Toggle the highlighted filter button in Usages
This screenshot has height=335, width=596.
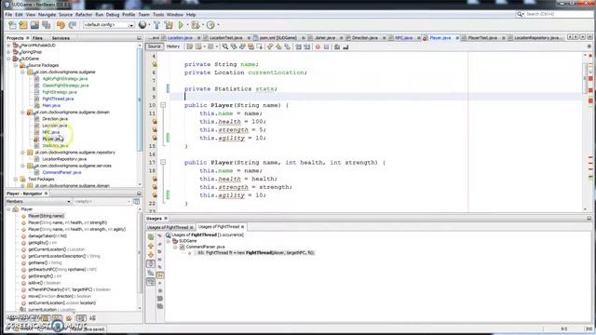160,275
